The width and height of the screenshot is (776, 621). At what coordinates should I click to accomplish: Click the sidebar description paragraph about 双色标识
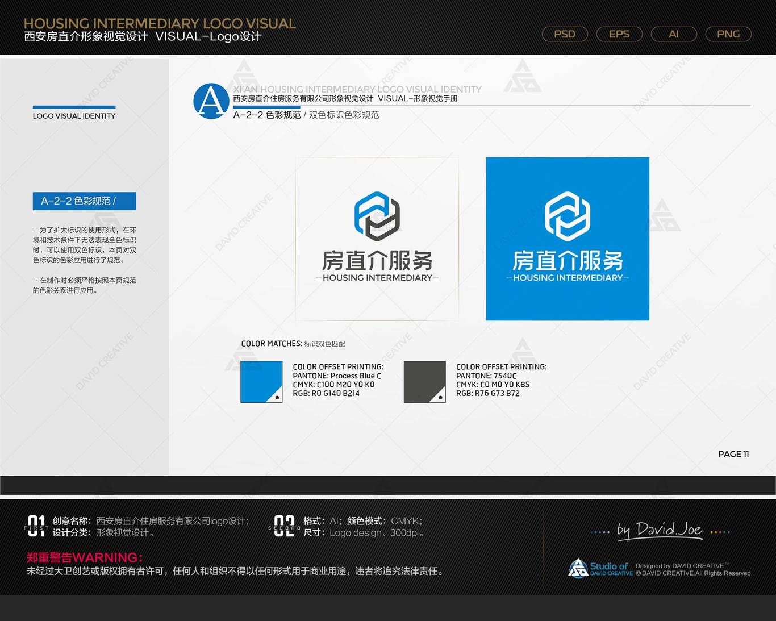click(85, 245)
